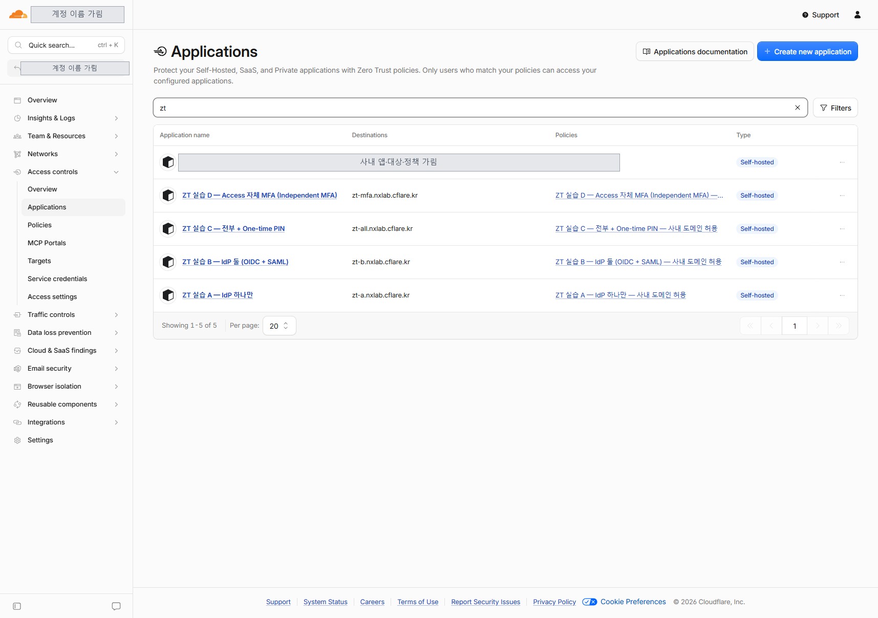Open the Terms of Use footer link
The width and height of the screenshot is (878, 618).
point(418,602)
